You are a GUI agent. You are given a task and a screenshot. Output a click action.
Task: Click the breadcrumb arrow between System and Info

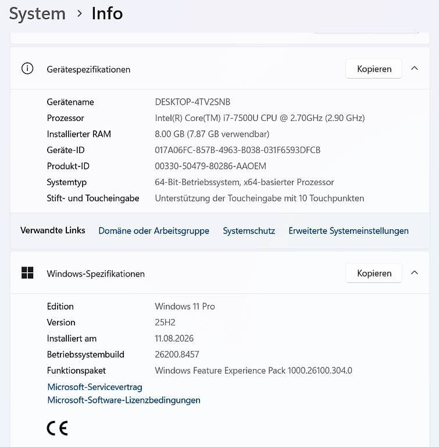(x=80, y=13)
